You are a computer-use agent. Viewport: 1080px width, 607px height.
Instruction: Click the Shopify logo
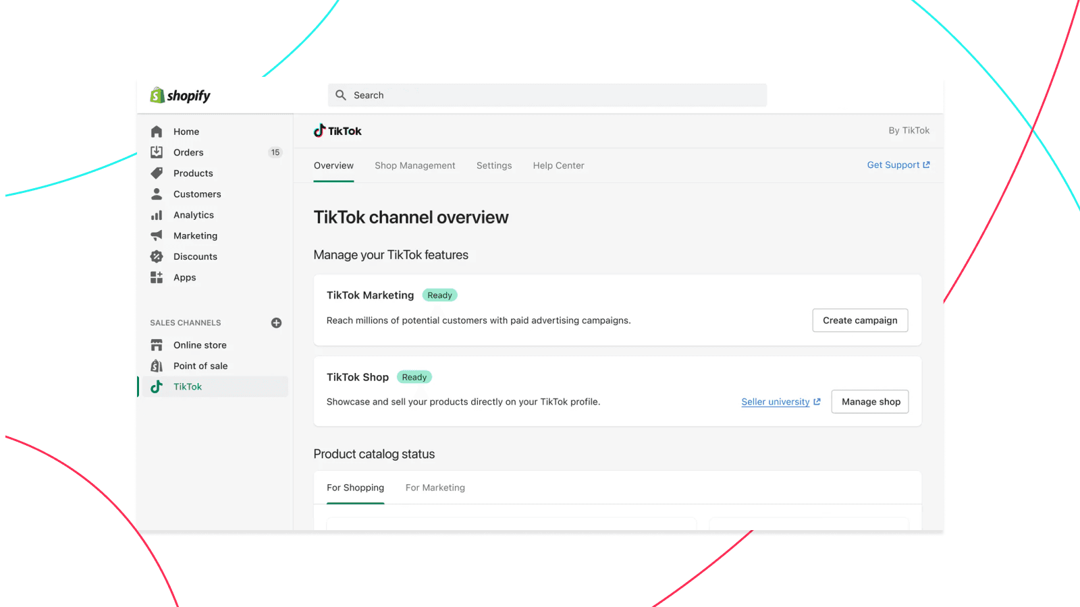click(180, 96)
